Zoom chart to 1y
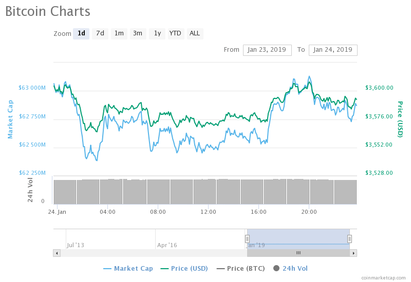 (x=157, y=34)
